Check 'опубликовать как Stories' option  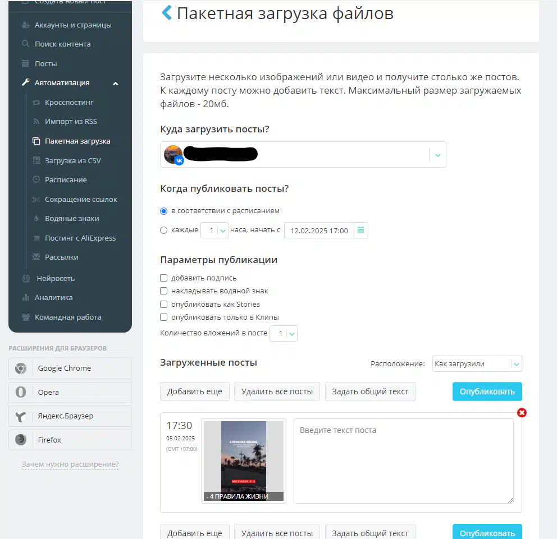click(x=163, y=304)
